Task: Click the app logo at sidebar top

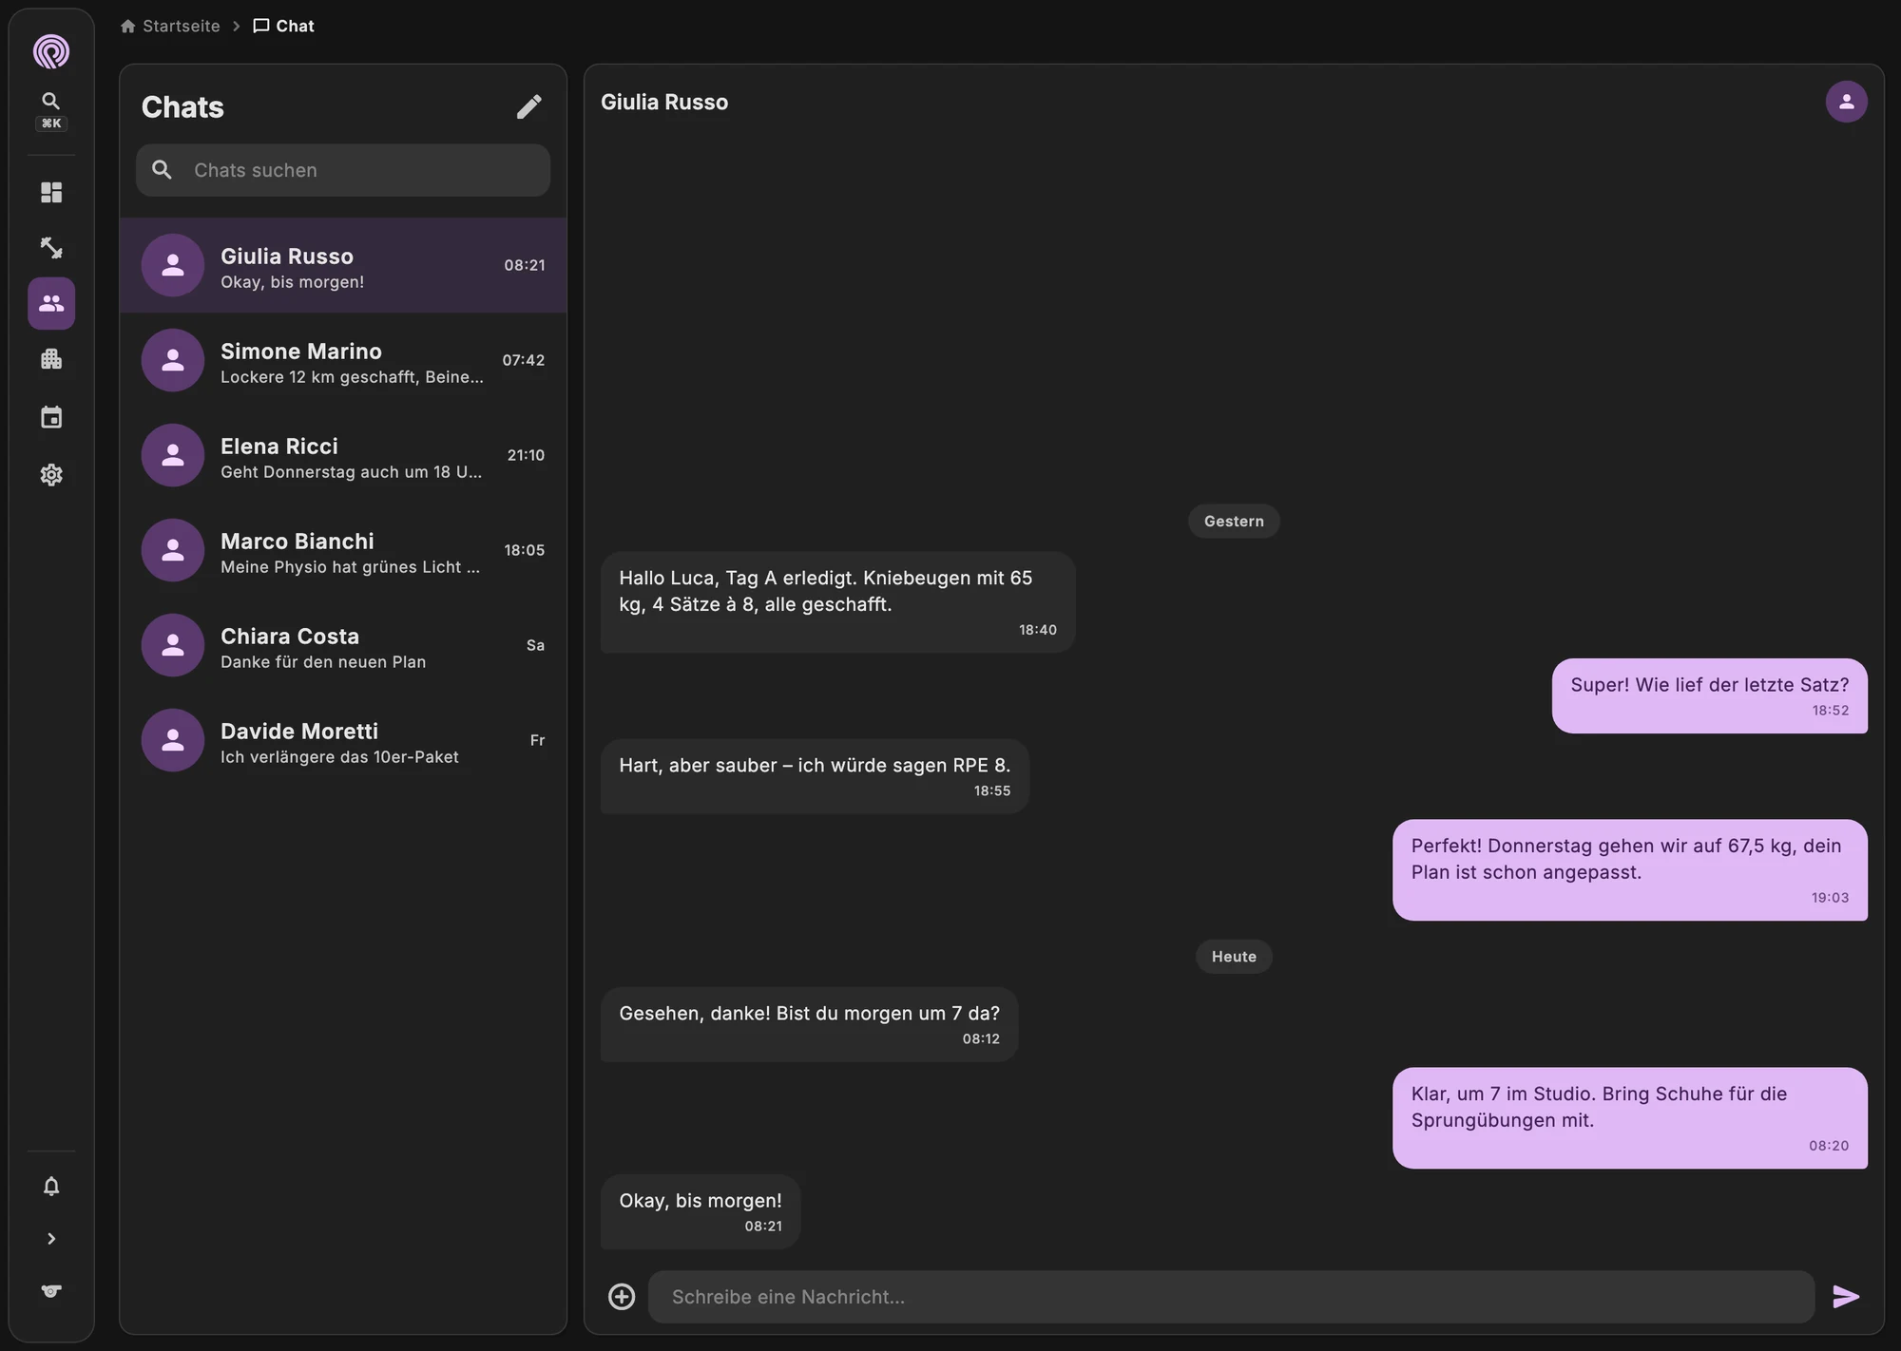Action: click(51, 51)
